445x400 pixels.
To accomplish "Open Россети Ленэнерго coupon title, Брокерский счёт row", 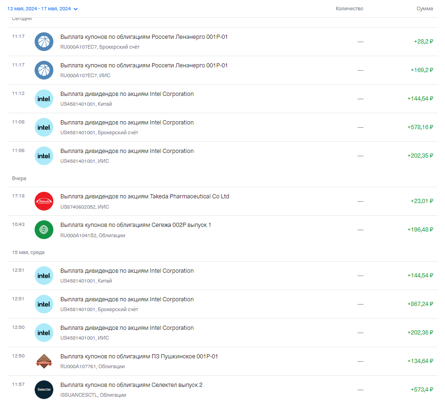I will [144, 37].
